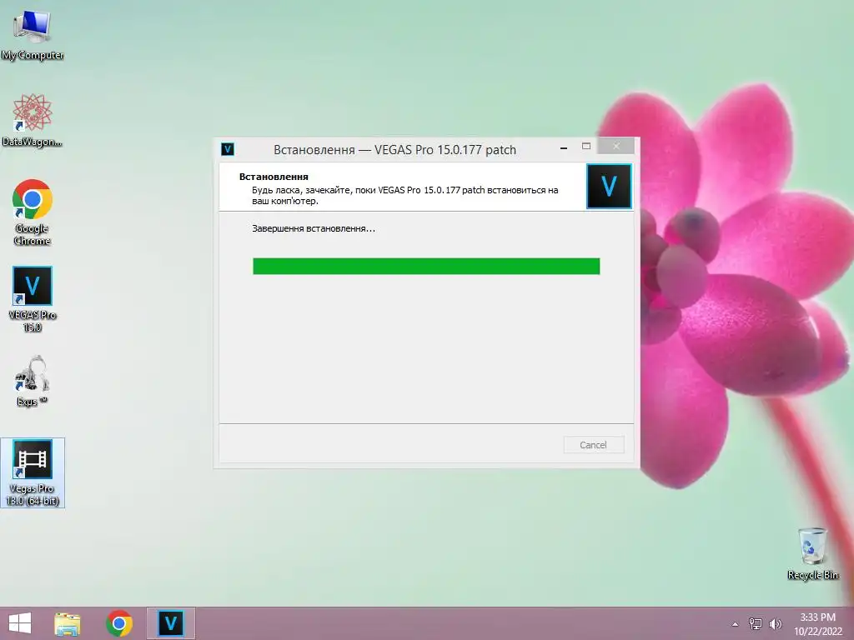Screen dimensions: 854x640
Task: Launch Google Chrome from desktop shortcut
Action: coord(33,212)
